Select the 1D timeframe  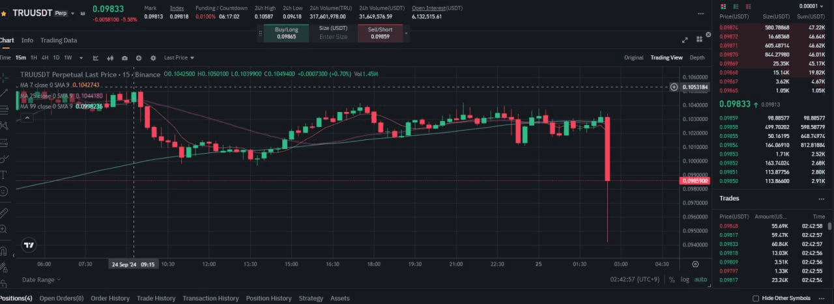pos(56,58)
